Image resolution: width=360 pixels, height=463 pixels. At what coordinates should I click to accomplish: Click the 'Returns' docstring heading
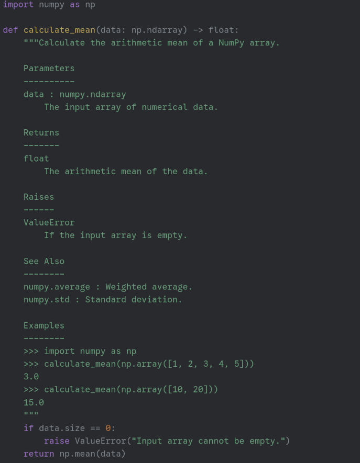click(41, 133)
